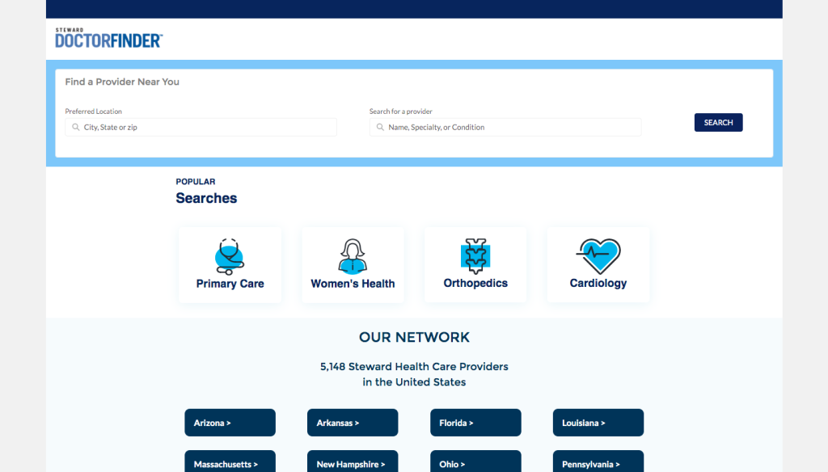
Task: Click the SEARCH button
Action: point(718,123)
